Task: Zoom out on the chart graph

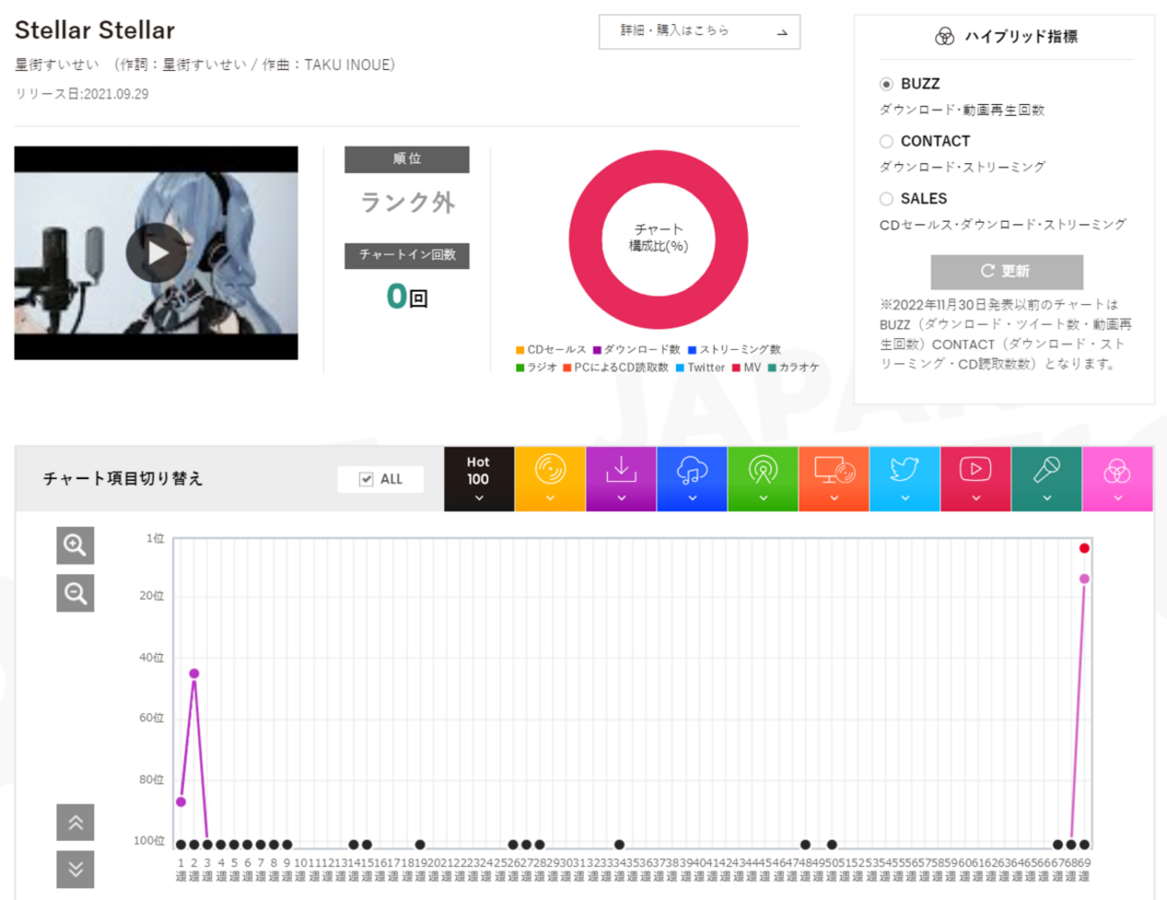Action: tap(75, 593)
